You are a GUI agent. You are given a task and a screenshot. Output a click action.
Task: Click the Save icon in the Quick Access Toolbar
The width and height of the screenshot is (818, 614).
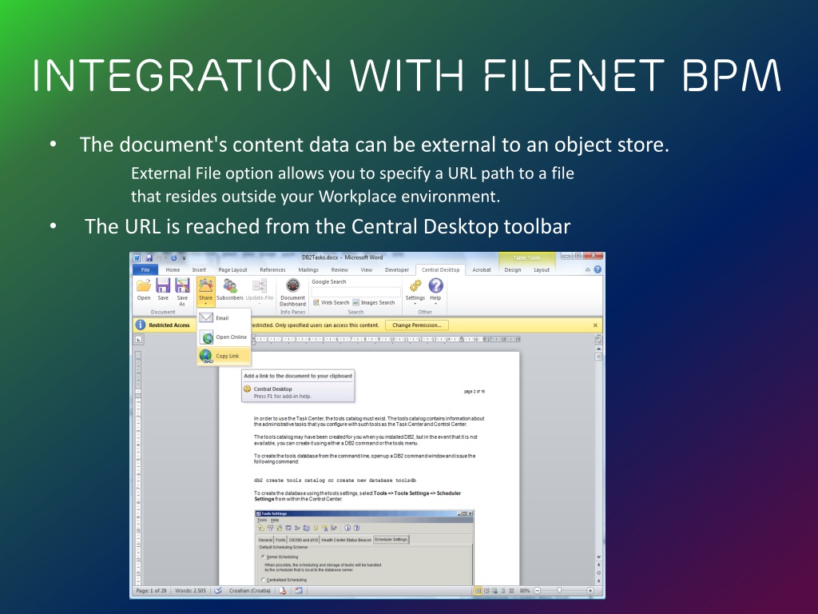(x=149, y=258)
